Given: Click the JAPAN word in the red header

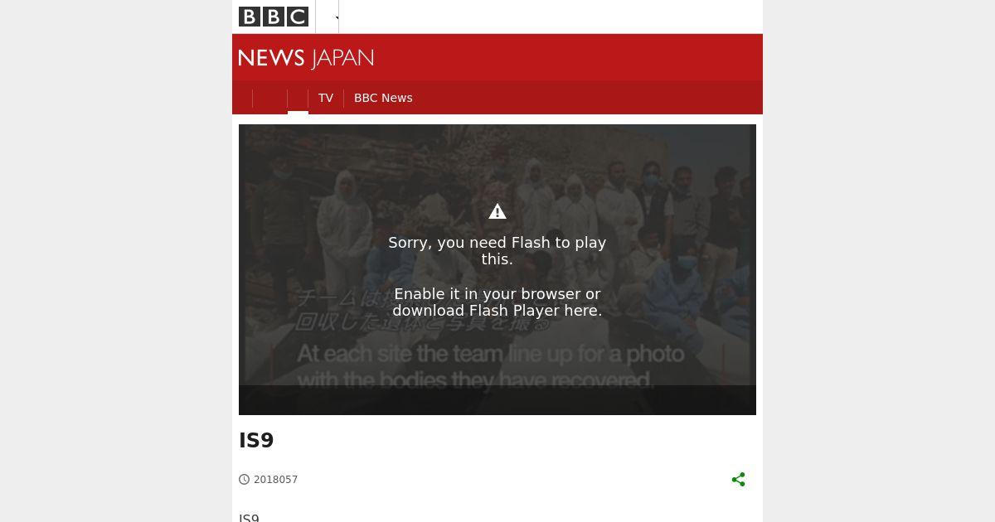Looking at the screenshot, I should point(342,58).
